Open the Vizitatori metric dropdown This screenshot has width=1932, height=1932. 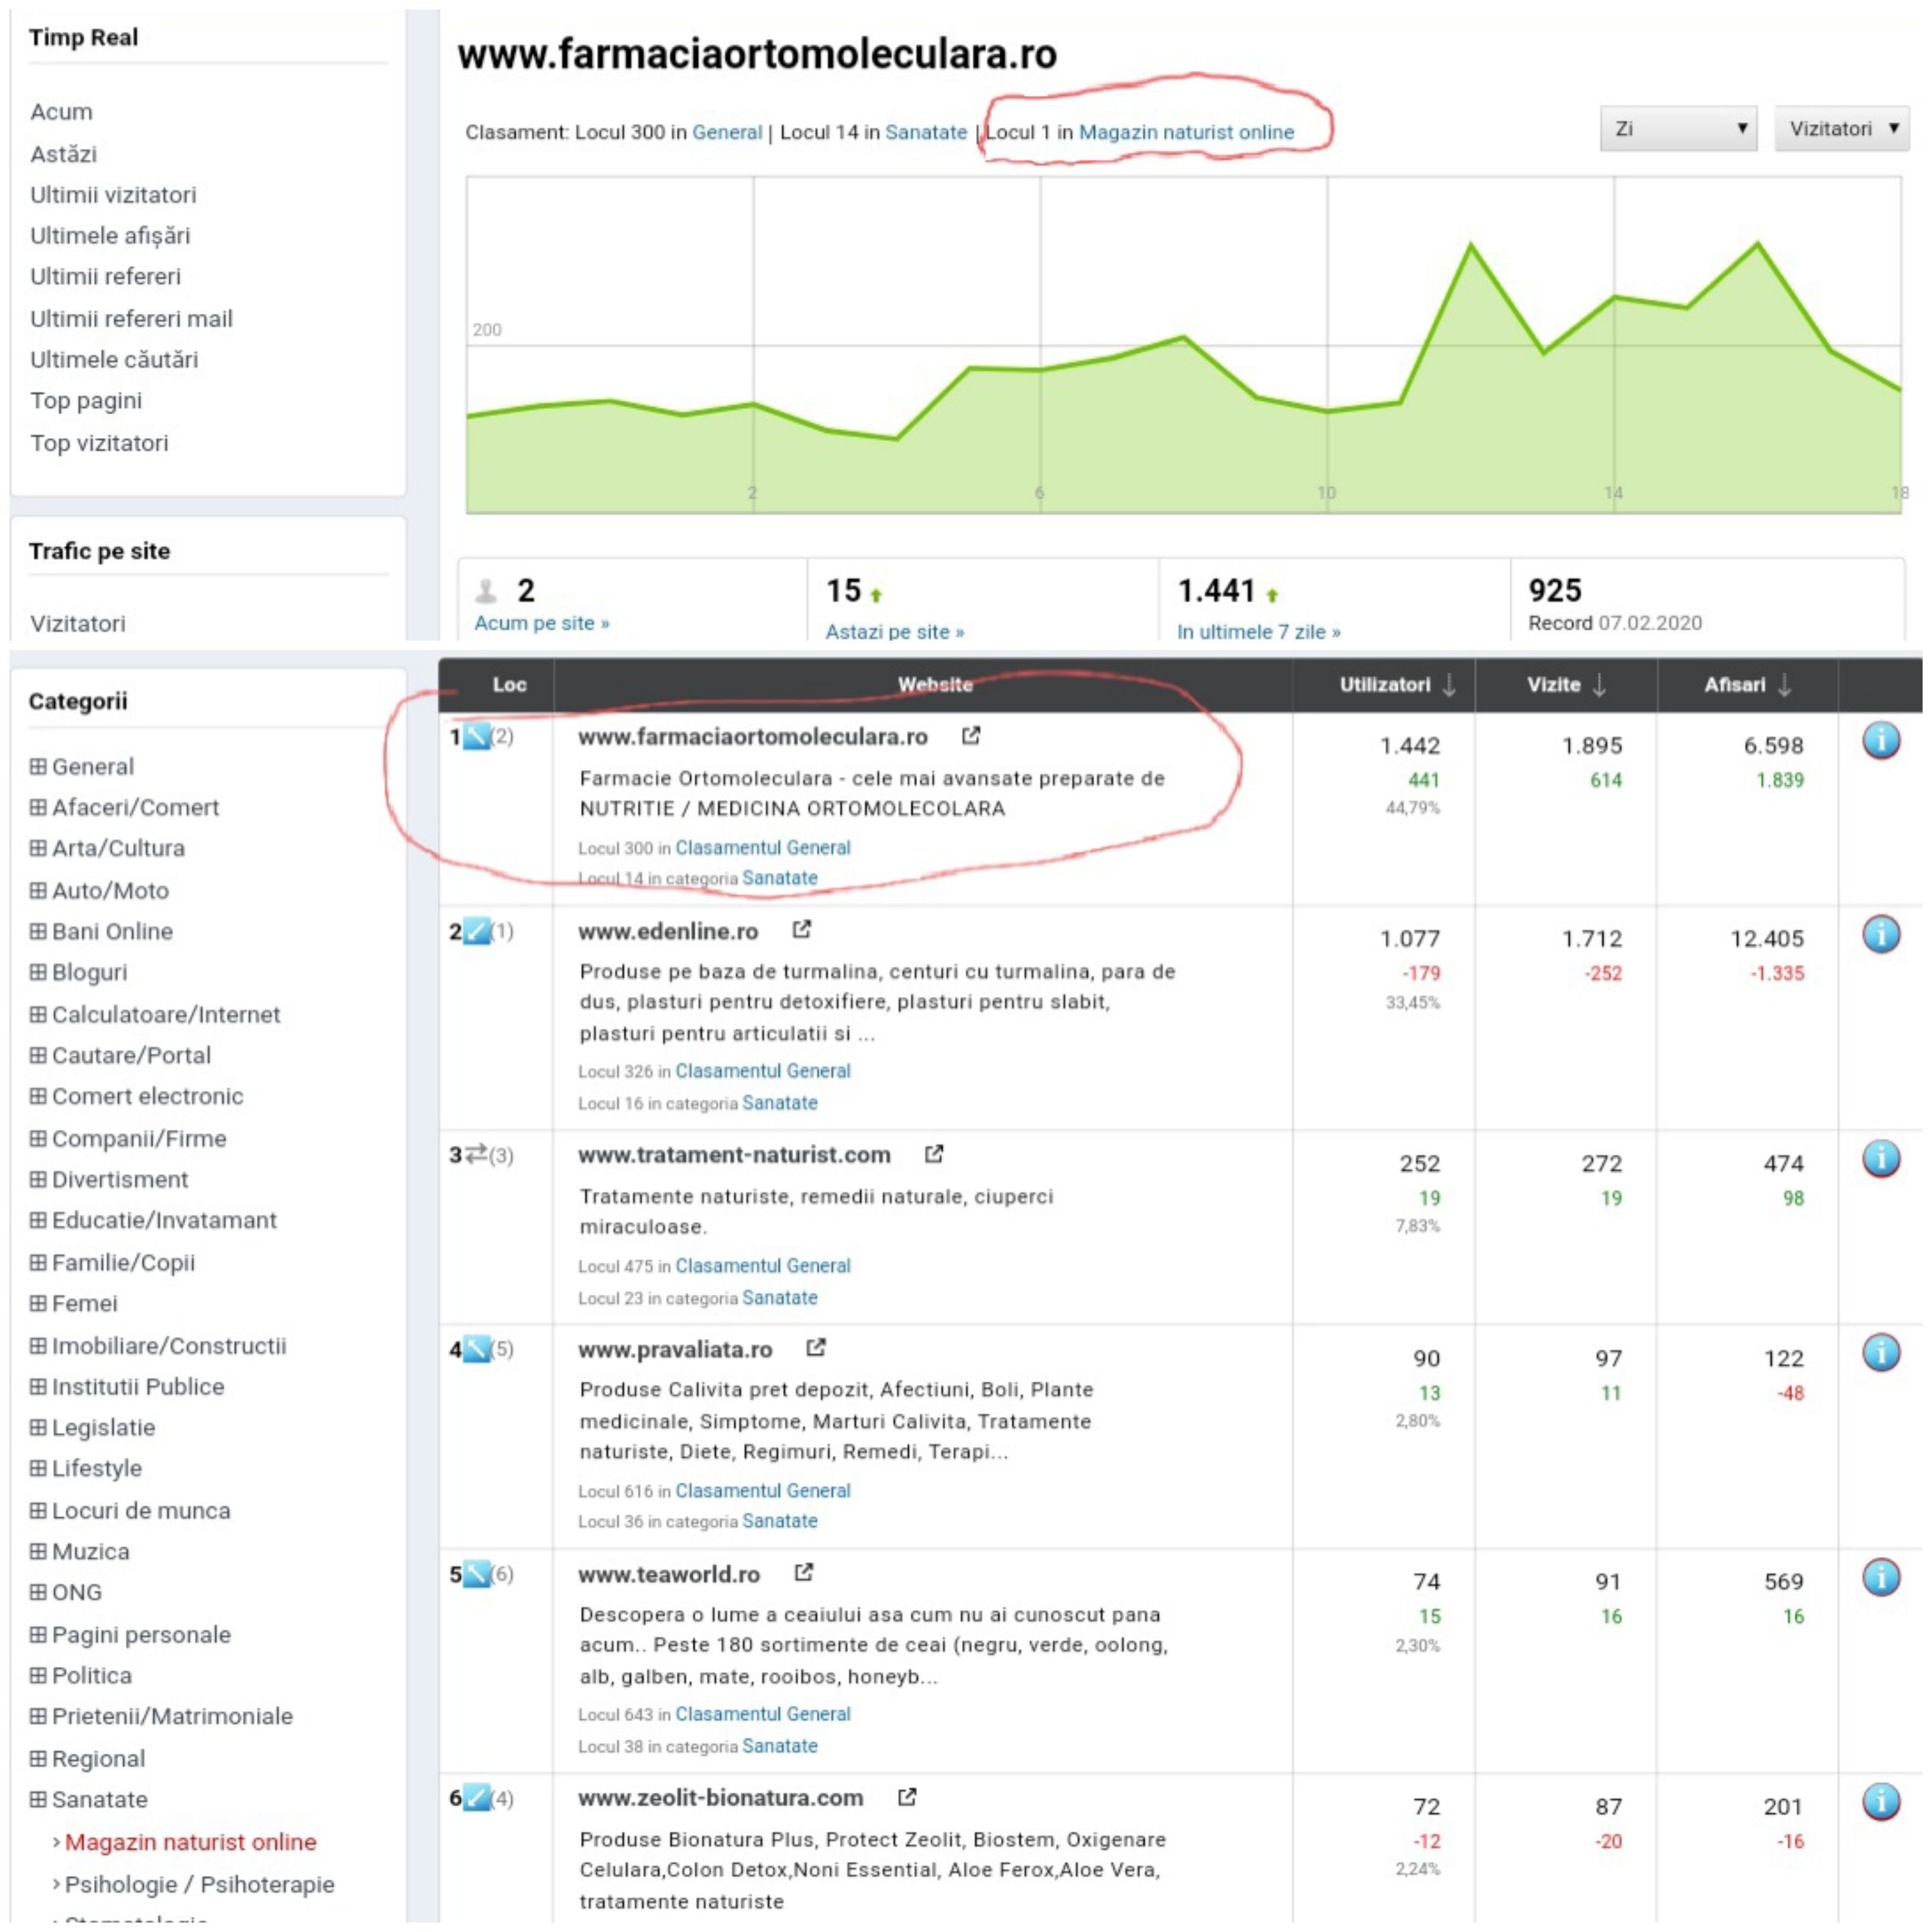[1842, 129]
